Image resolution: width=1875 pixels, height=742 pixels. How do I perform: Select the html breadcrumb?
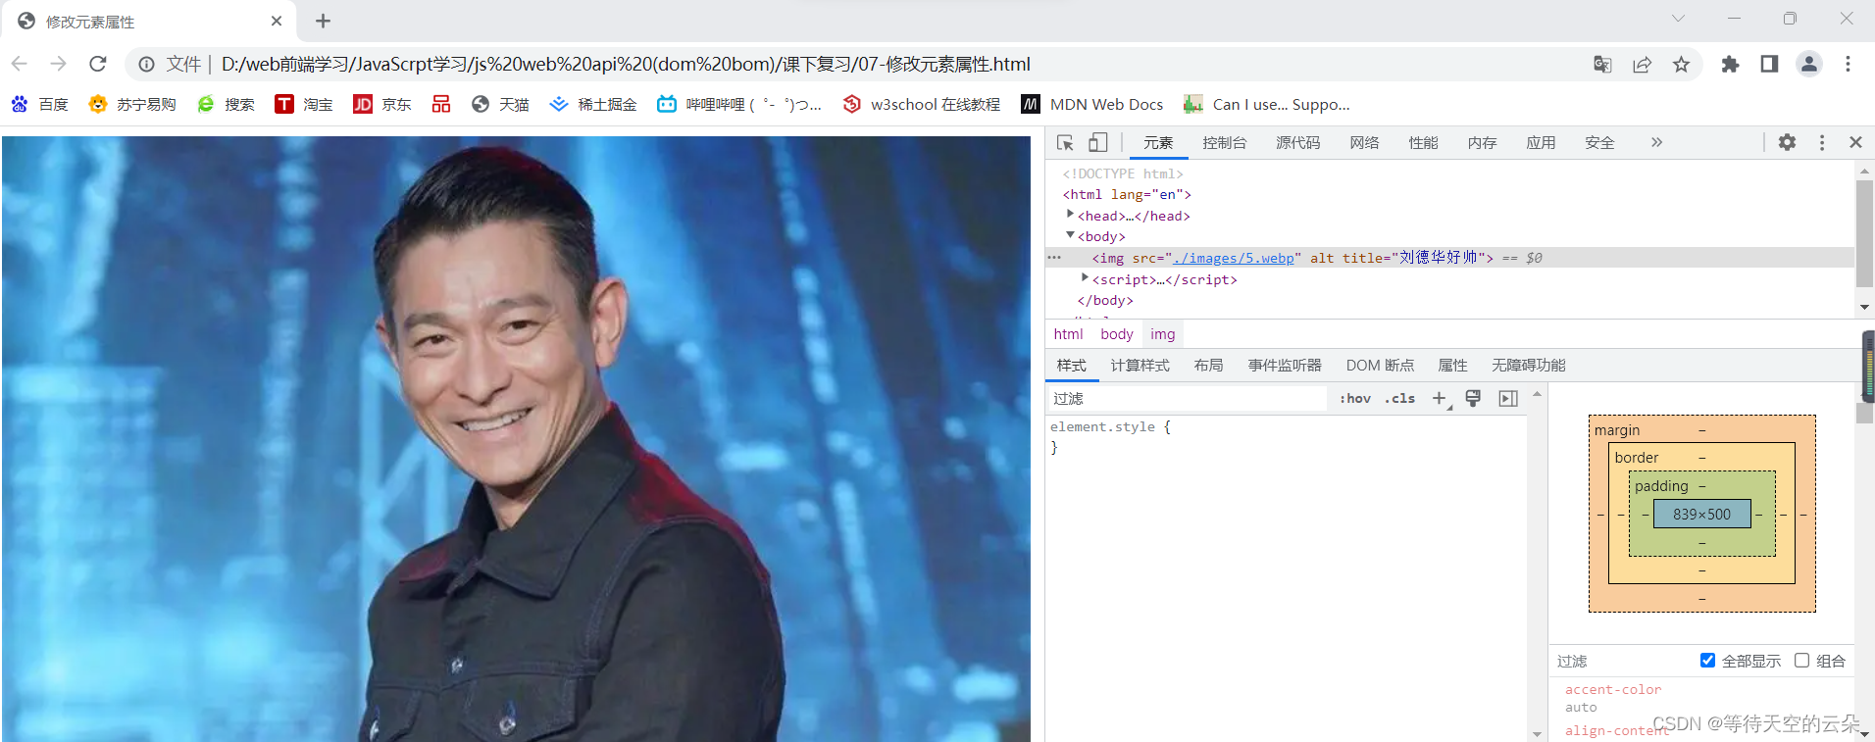point(1068,334)
